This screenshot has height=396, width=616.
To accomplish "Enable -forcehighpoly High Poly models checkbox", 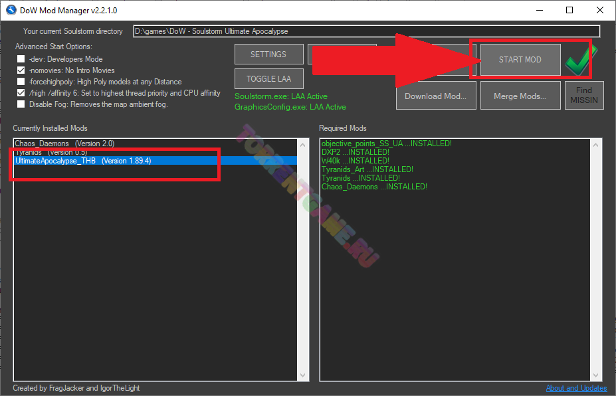I will click(x=21, y=82).
